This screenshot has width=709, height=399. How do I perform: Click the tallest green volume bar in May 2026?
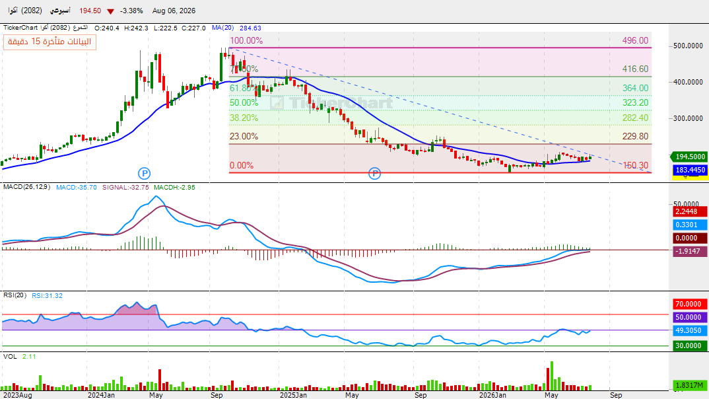pos(552,376)
